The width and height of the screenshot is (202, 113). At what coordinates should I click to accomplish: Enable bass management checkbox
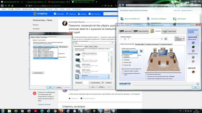point(146,79)
